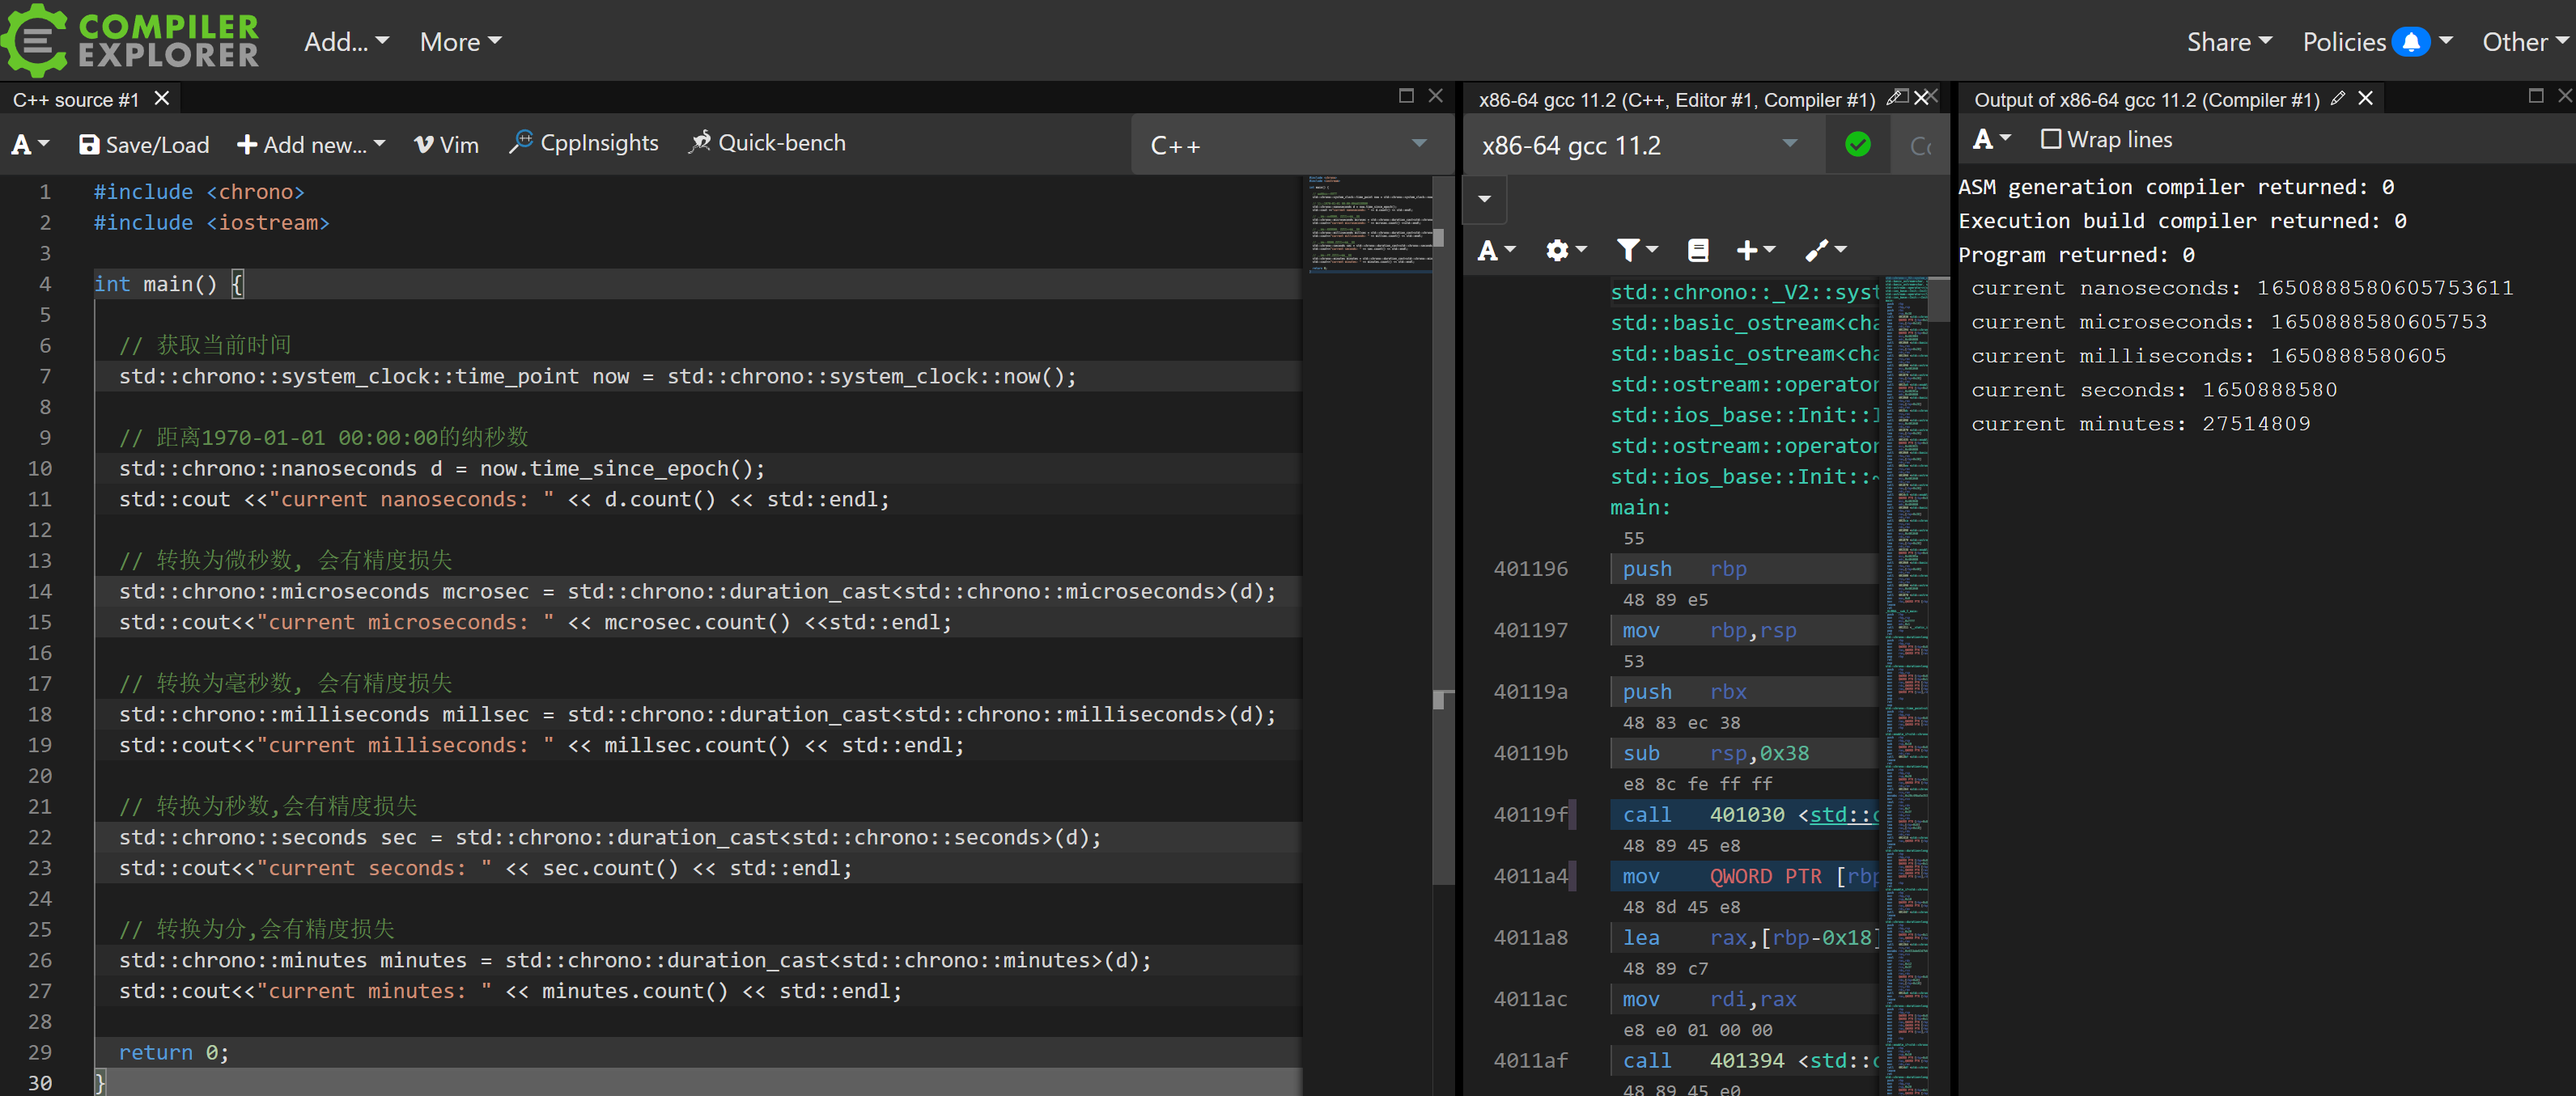This screenshot has height=1096, width=2576.
Task: Click the add instruction icon in assembly panel
Action: pos(1755,250)
